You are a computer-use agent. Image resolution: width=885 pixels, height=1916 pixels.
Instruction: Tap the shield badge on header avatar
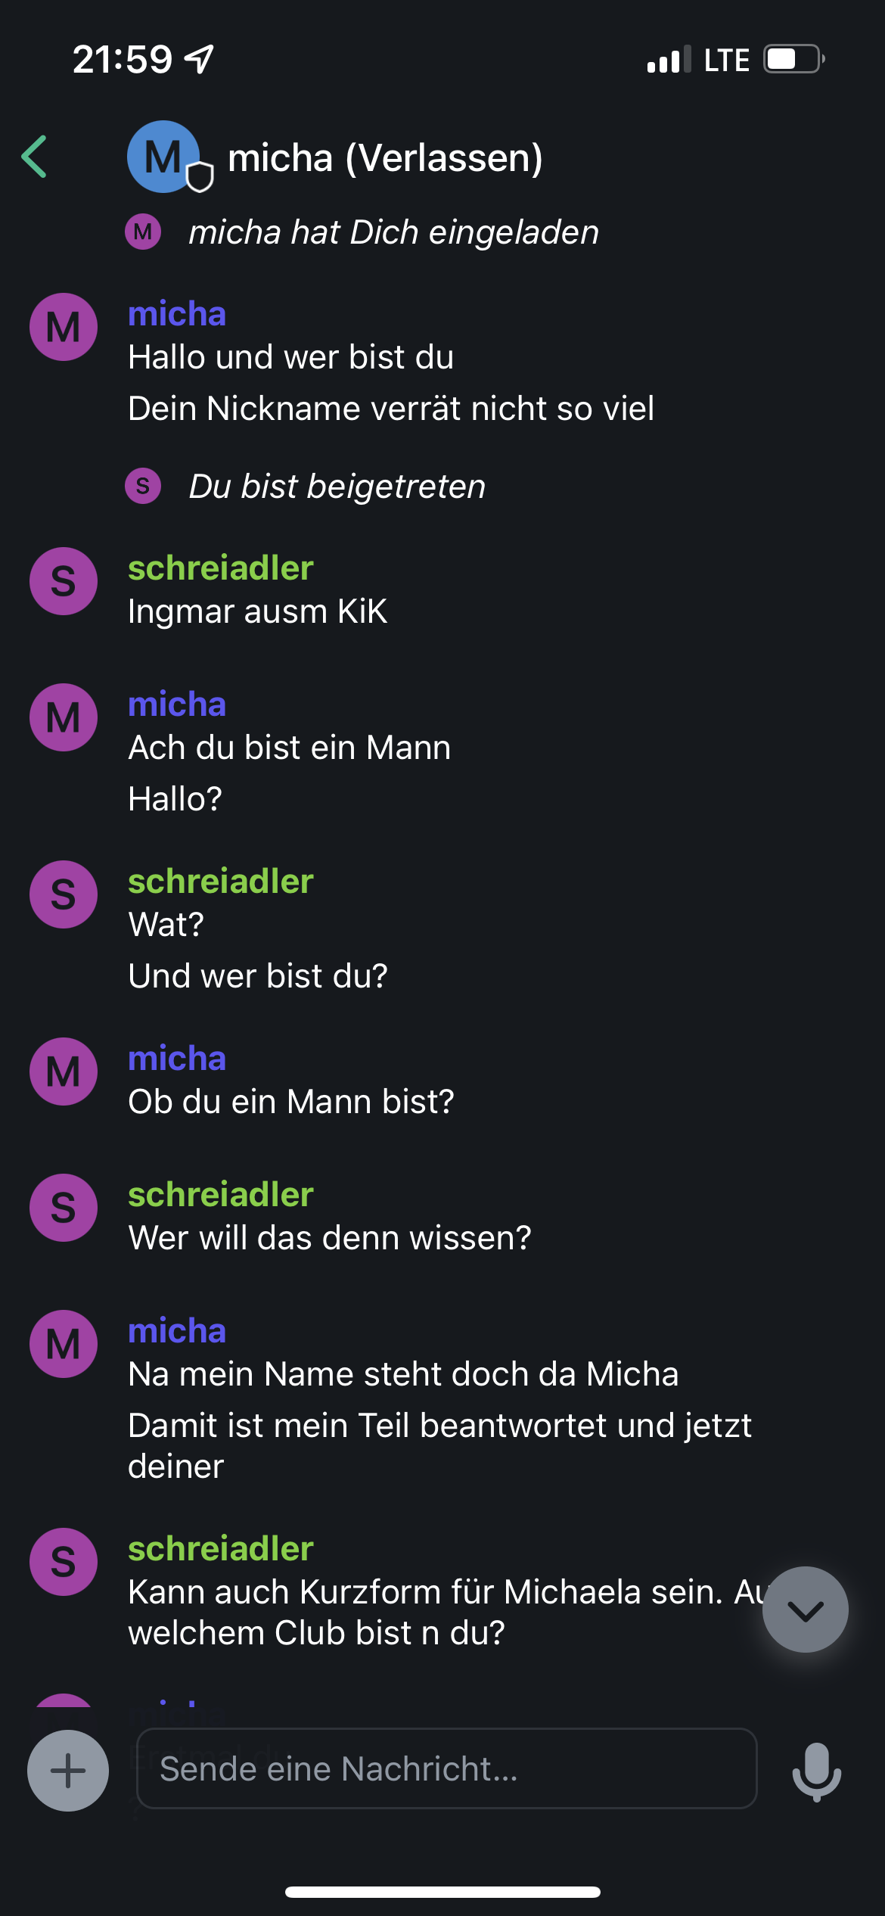tap(200, 177)
